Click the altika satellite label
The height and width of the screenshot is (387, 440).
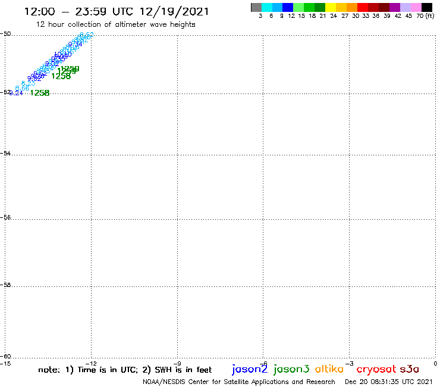click(329, 369)
